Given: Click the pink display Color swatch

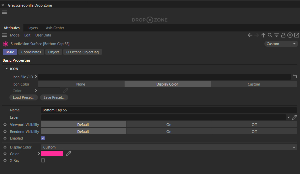Looking at the screenshot, I should click(x=52, y=153).
